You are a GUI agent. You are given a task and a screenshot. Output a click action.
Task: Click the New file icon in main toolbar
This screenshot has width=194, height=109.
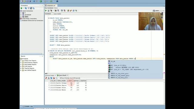[22, 1]
